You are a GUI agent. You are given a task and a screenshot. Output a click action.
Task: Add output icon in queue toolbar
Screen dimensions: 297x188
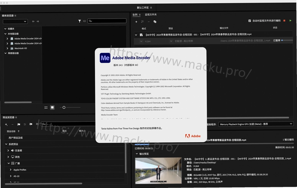(x=143, y=22)
